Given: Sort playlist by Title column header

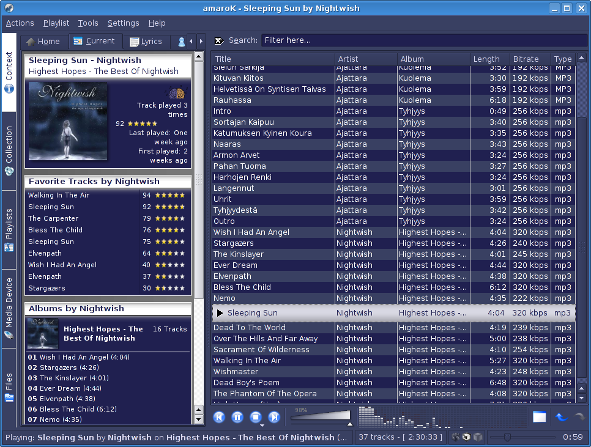Looking at the screenshot, I should [273, 59].
